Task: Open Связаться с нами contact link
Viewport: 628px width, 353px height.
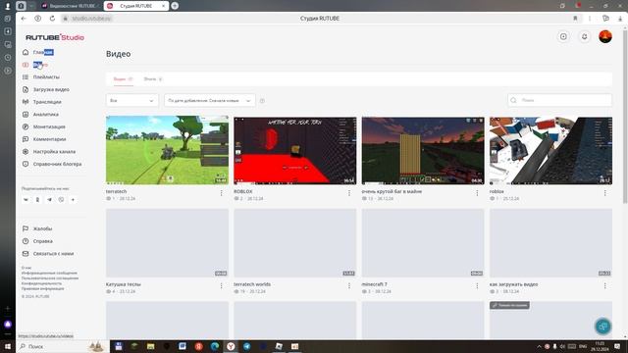Action: (48, 253)
